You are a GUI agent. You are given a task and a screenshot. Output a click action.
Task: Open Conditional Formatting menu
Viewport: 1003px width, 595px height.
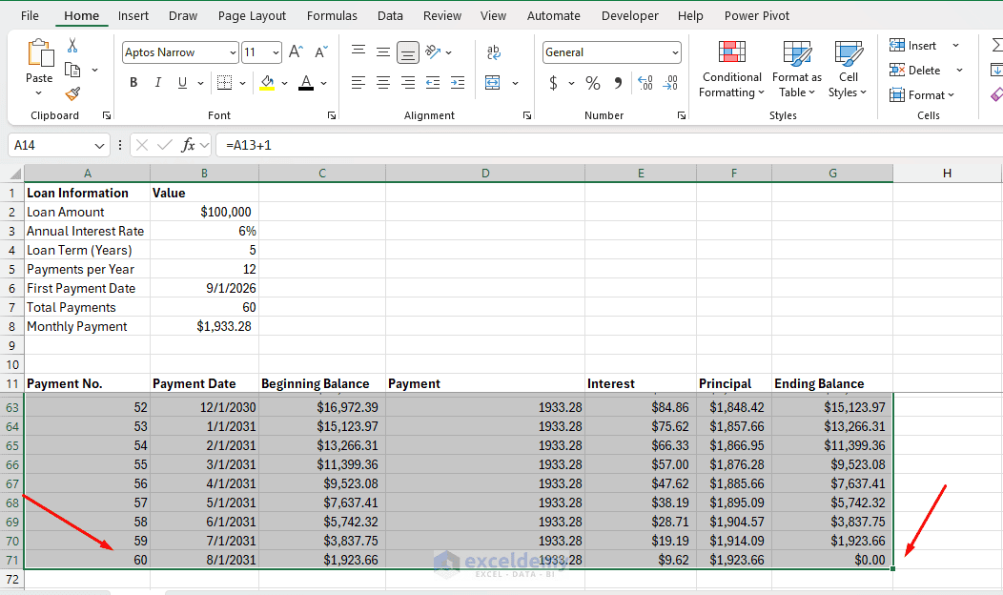click(732, 69)
